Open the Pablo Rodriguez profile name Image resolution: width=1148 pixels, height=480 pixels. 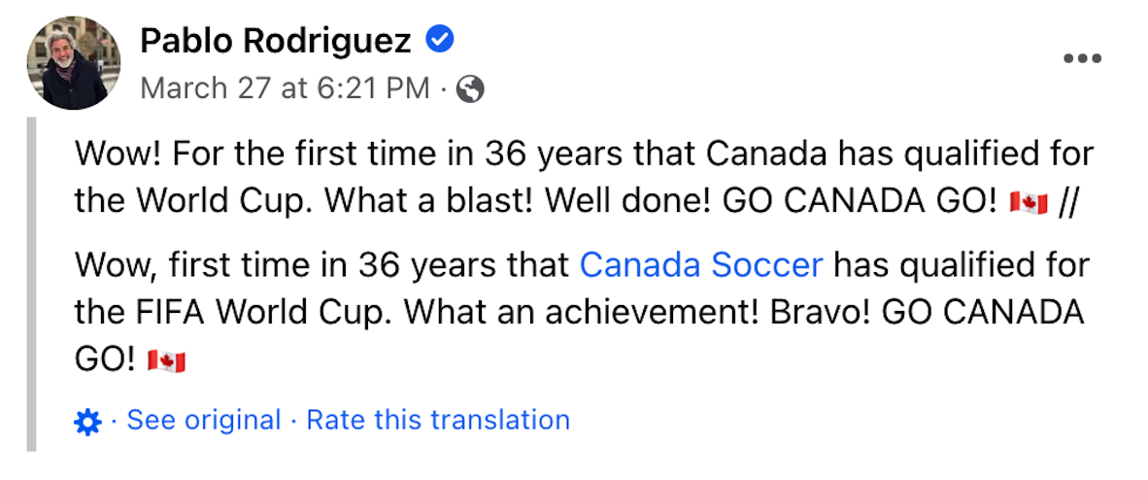point(276,41)
